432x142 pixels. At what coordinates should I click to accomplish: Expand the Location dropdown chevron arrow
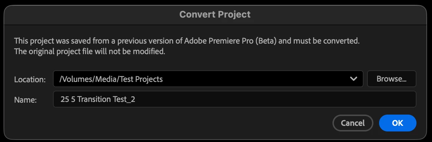pyautogui.click(x=353, y=79)
